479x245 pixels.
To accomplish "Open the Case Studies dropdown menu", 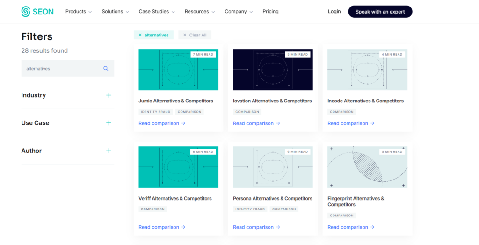I will pos(157,12).
